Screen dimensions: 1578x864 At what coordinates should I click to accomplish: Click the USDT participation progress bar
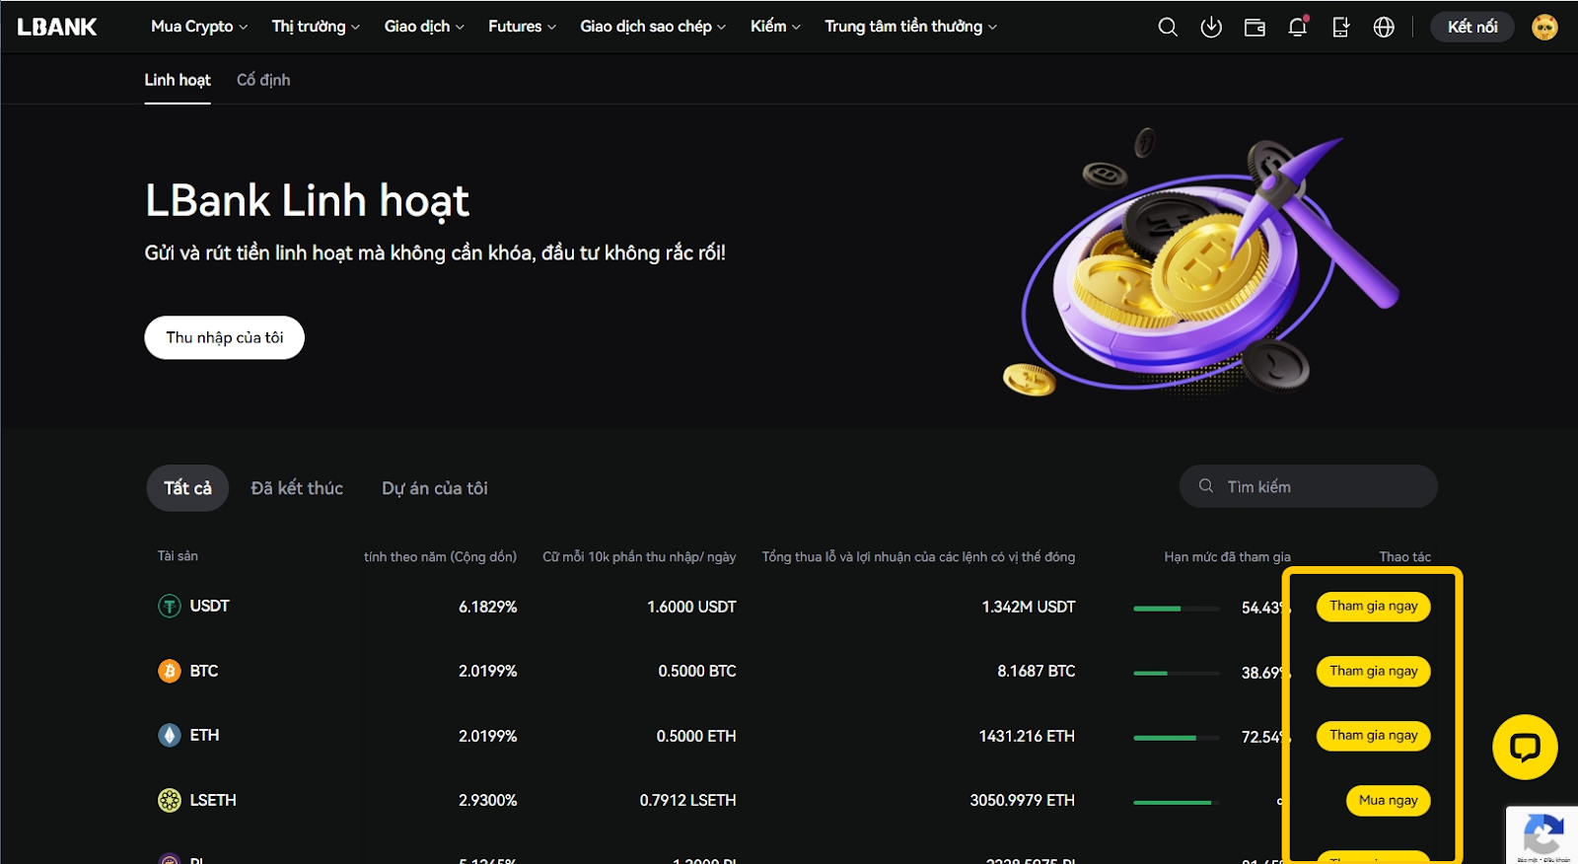coord(1177,609)
